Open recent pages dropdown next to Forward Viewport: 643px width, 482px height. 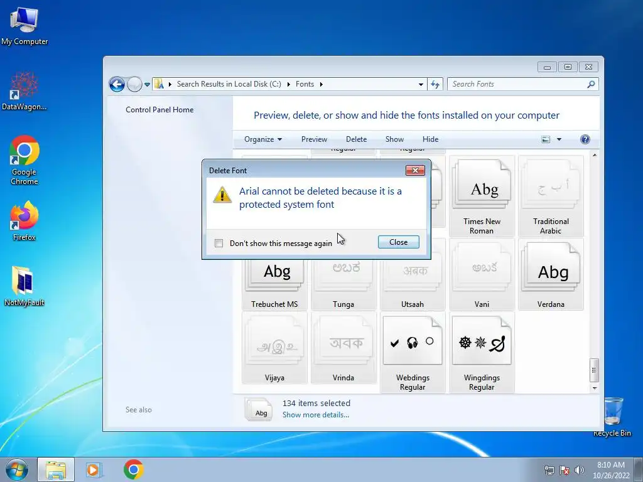click(x=147, y=85)
